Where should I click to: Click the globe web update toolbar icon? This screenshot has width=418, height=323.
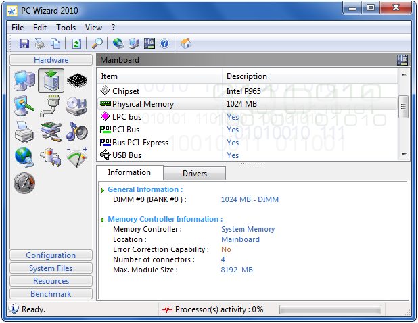click(x=118, y=43)
